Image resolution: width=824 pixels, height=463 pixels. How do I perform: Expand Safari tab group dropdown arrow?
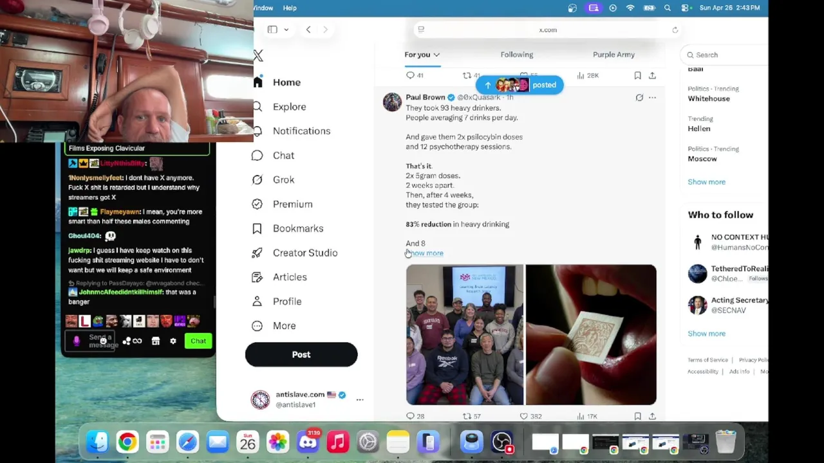[286, 30]
